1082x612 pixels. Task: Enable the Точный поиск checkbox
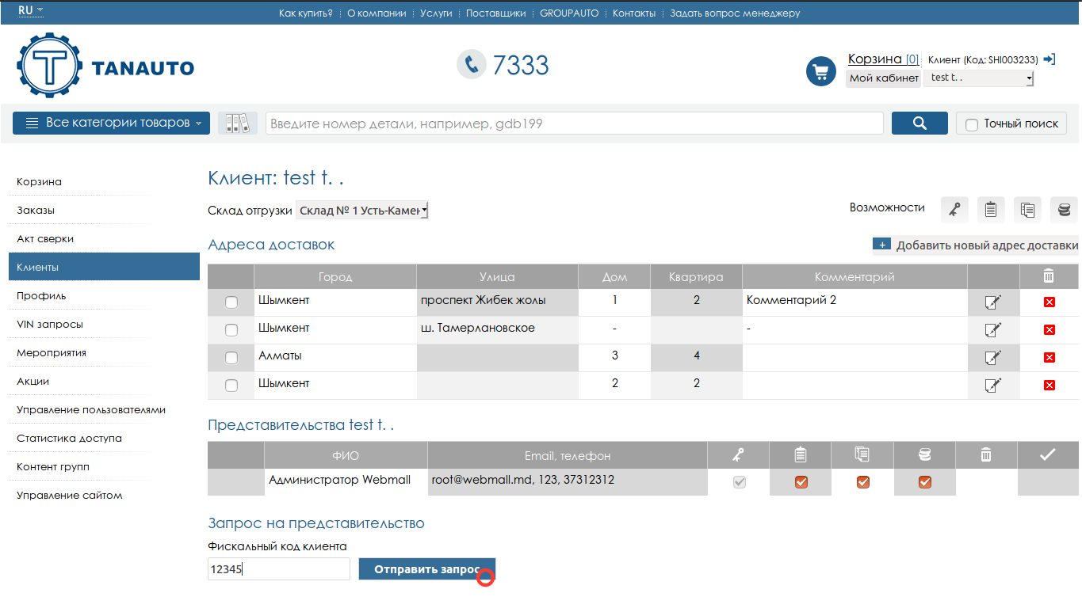(972, 124)
